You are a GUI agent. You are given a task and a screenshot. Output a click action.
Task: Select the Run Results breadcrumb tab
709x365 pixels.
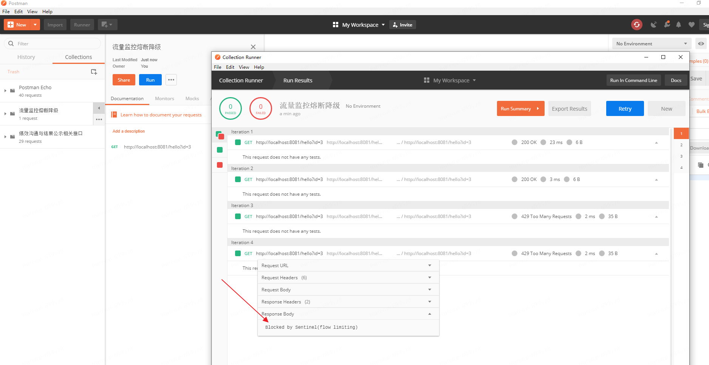tap(298, 80)
